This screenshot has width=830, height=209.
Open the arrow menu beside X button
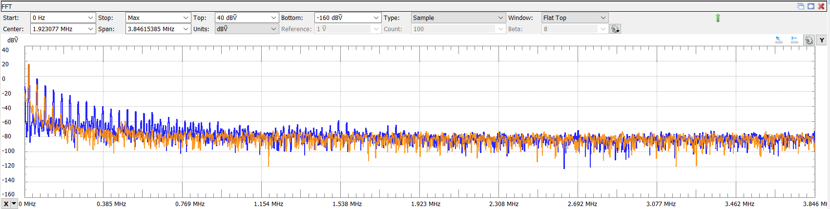[x=14, y=204]
